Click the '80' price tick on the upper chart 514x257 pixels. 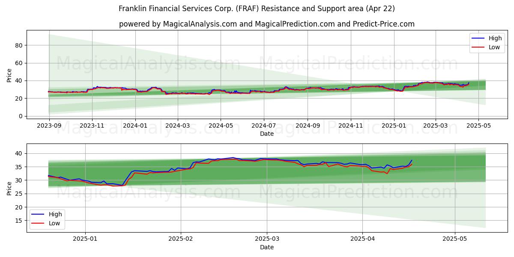19,45
